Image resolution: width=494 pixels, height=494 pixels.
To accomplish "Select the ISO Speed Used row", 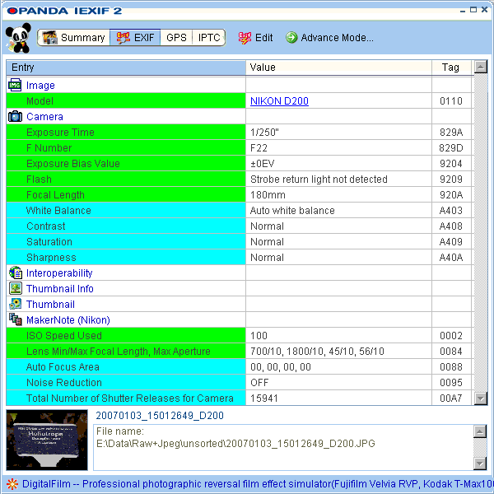I will (240, 336).
